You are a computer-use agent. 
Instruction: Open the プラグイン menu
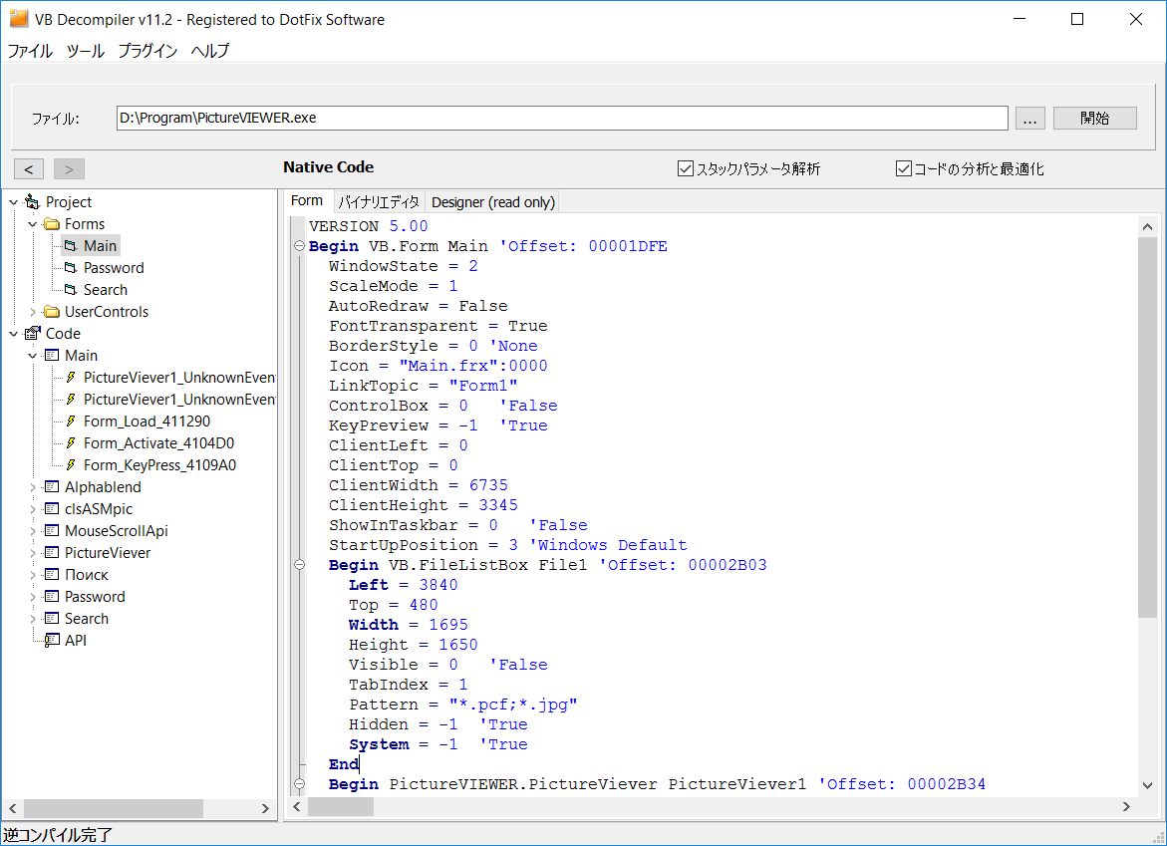tap(147, 51)
